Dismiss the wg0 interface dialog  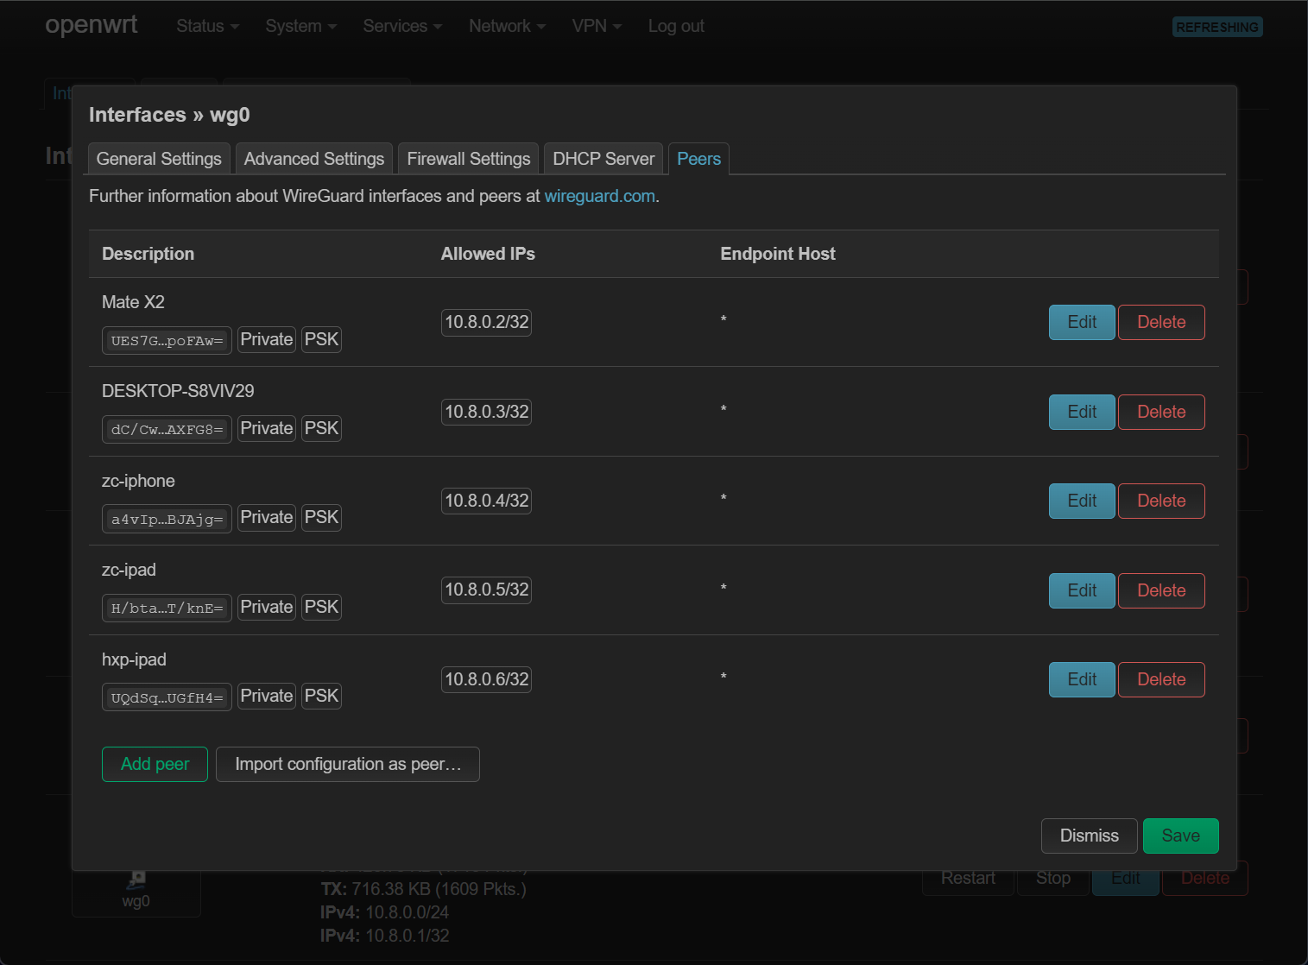[1089, 836]
